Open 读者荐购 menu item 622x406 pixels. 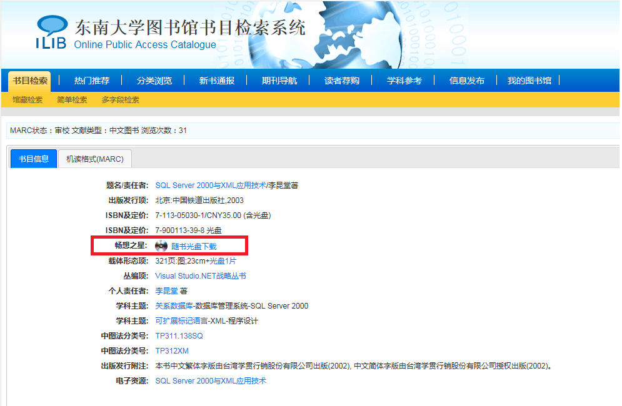click(x=341, y=81)
